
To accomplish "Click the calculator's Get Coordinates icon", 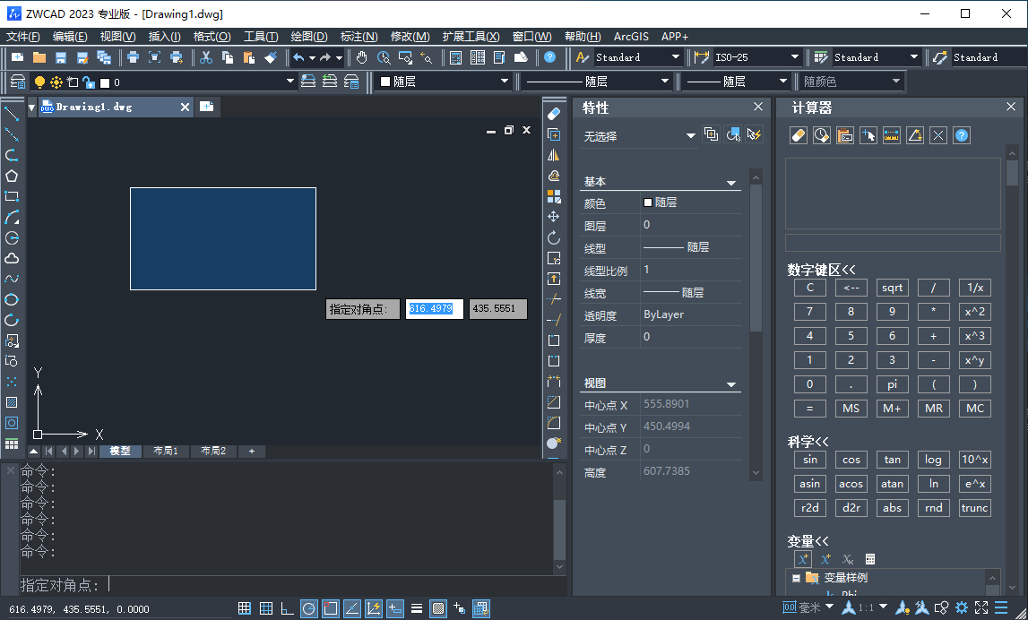I will tap(868, 135).
